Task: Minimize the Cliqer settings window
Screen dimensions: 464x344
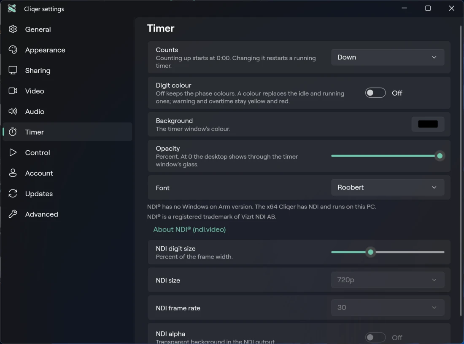Action: [x=404, y=8]
